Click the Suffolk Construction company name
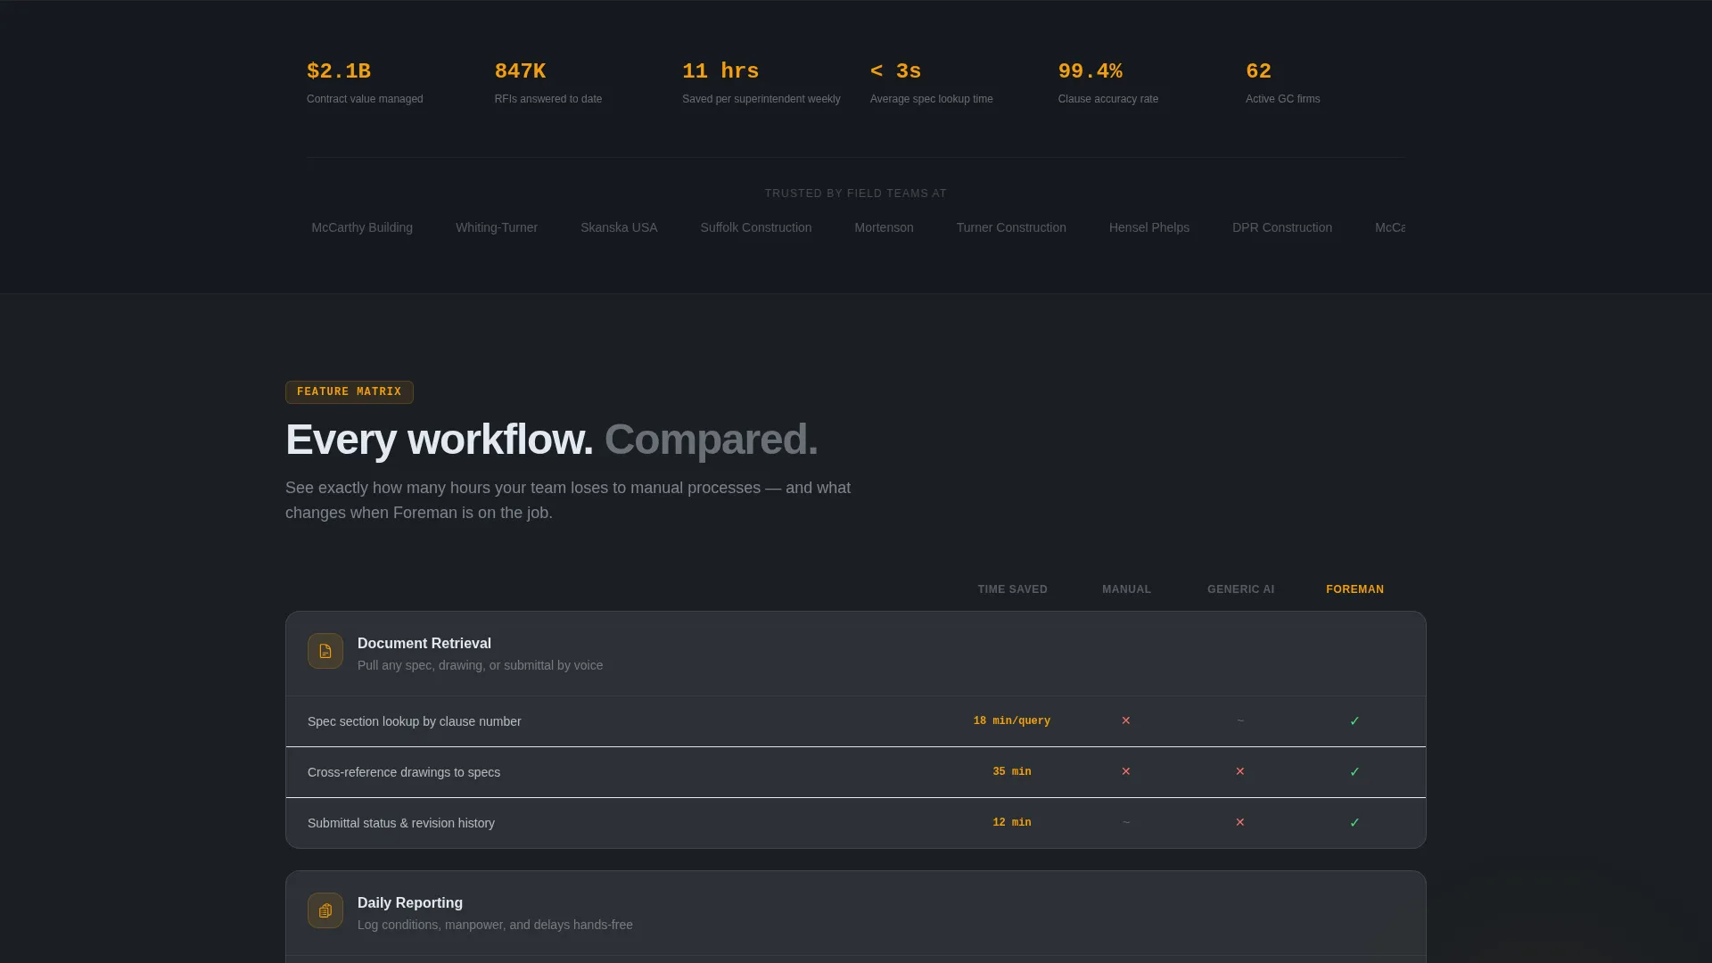The height and width of the screenshot is (963, 1712). pyautogui.click(x=756, y=227)
